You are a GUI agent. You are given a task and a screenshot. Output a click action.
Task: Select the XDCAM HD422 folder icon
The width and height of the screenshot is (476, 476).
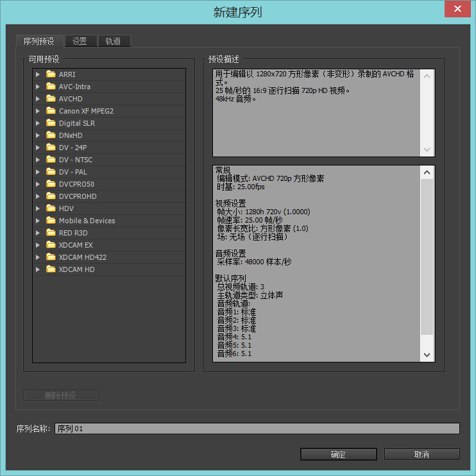tap(51, 257)
